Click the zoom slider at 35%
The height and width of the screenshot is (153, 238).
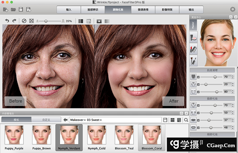46,21
